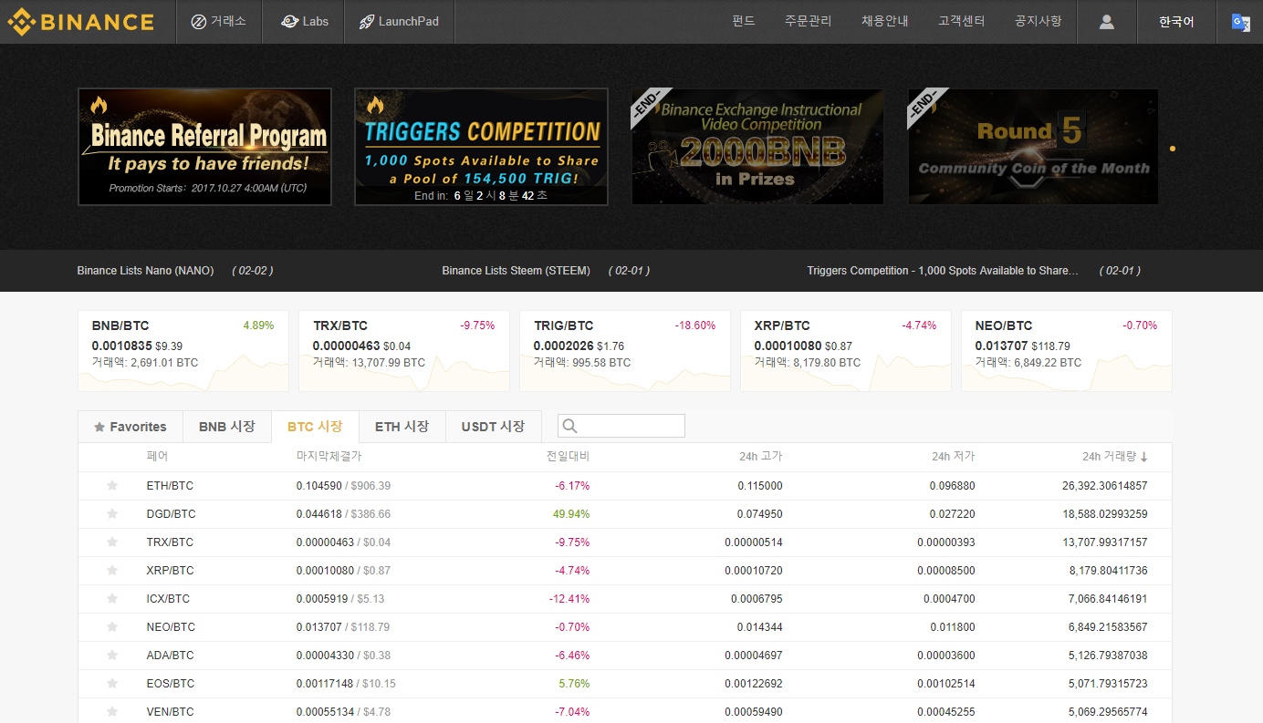Open the 펀드 menu
The image size is (1263, 723).
pos(744,21)
